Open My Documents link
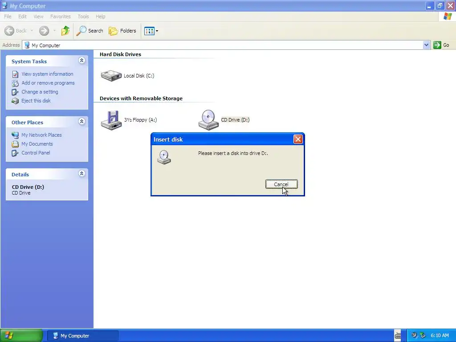Image resolution: width=456 pixels, height=342 pixels. click(37, 144)
